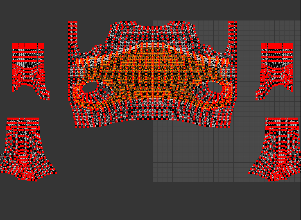Click dark gap between left strip and neckline
301x220 pixels.
(92, 35)
